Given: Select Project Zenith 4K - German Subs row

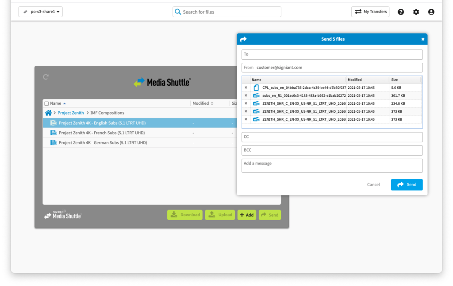Looking at the screenshot, I should pyautogui.click(x=140, y=143).
